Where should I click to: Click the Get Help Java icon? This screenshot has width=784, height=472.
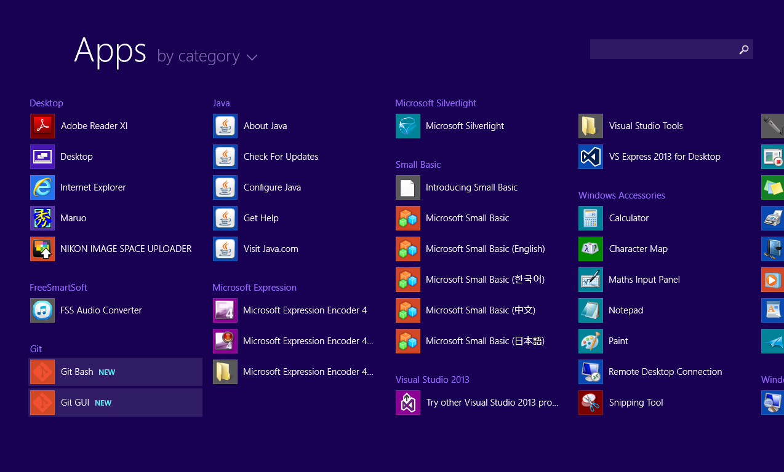click(x=225, y=218)
